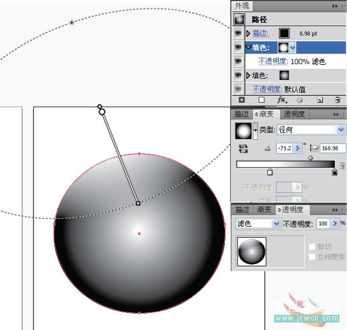Open the opacity slider arrow
Screen dimensions: 347x330
pos(335,224)
